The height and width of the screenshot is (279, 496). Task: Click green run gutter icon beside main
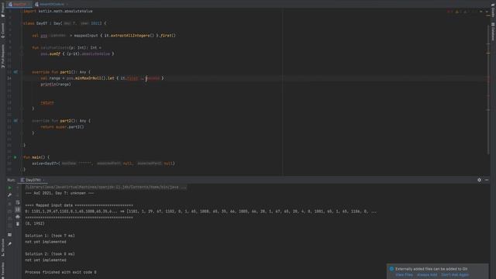click(15, 157)
